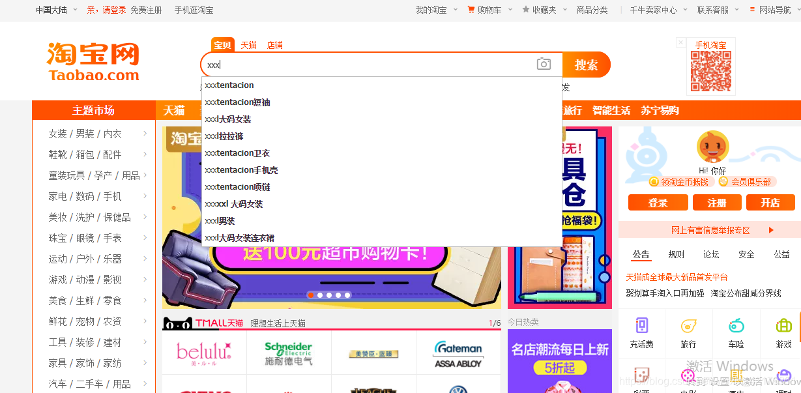Viewport: 801px width, 393px height.
Task: Click the mobile Taobao QR code
Action: point(711,71)
